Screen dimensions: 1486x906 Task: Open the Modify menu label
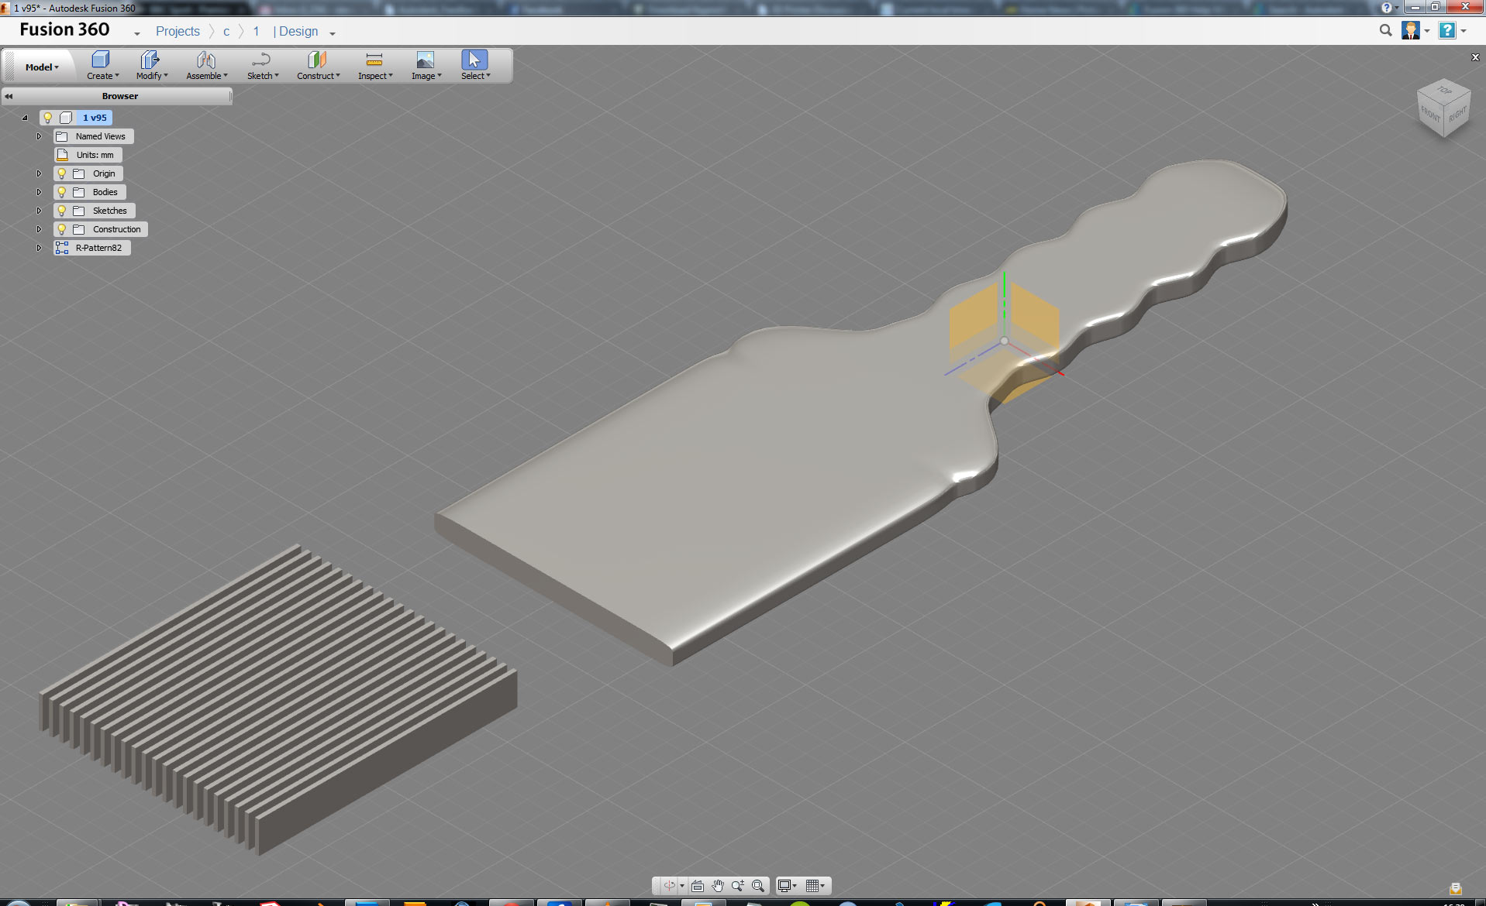click(x=152, y=76)
